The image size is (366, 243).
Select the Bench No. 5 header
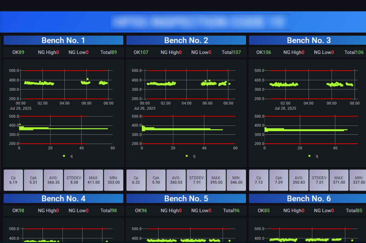186,199
